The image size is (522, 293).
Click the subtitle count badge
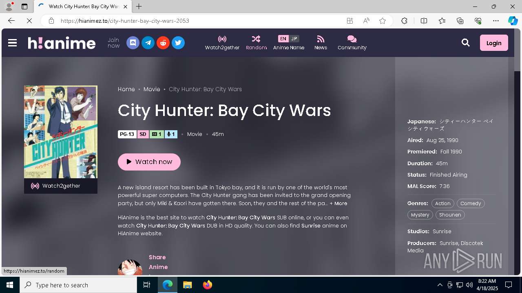point(157,134)
